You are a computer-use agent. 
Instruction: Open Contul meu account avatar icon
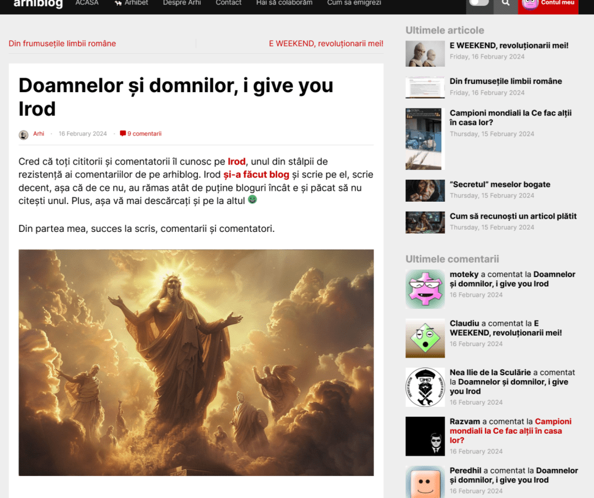tap(530, 3)
